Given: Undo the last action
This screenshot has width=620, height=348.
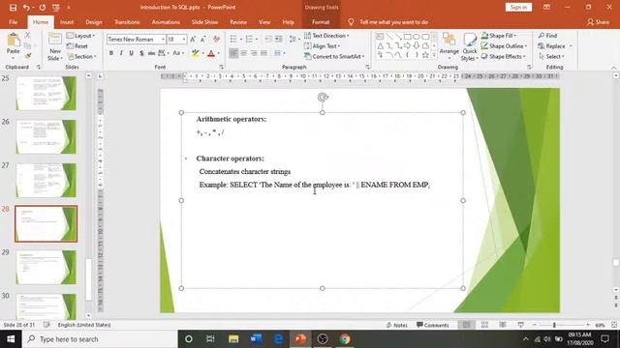Looking at the screenshot, I should (x=26, y=8).
